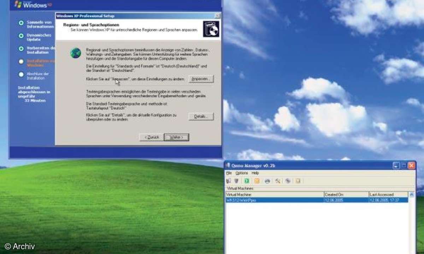Click the scroll up arrow in VM list
This screenshot has width=424, height=254.
click(x=412, y=195)
